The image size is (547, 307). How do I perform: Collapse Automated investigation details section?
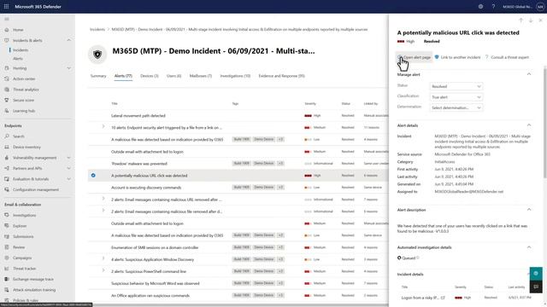[x=529, y=247]
